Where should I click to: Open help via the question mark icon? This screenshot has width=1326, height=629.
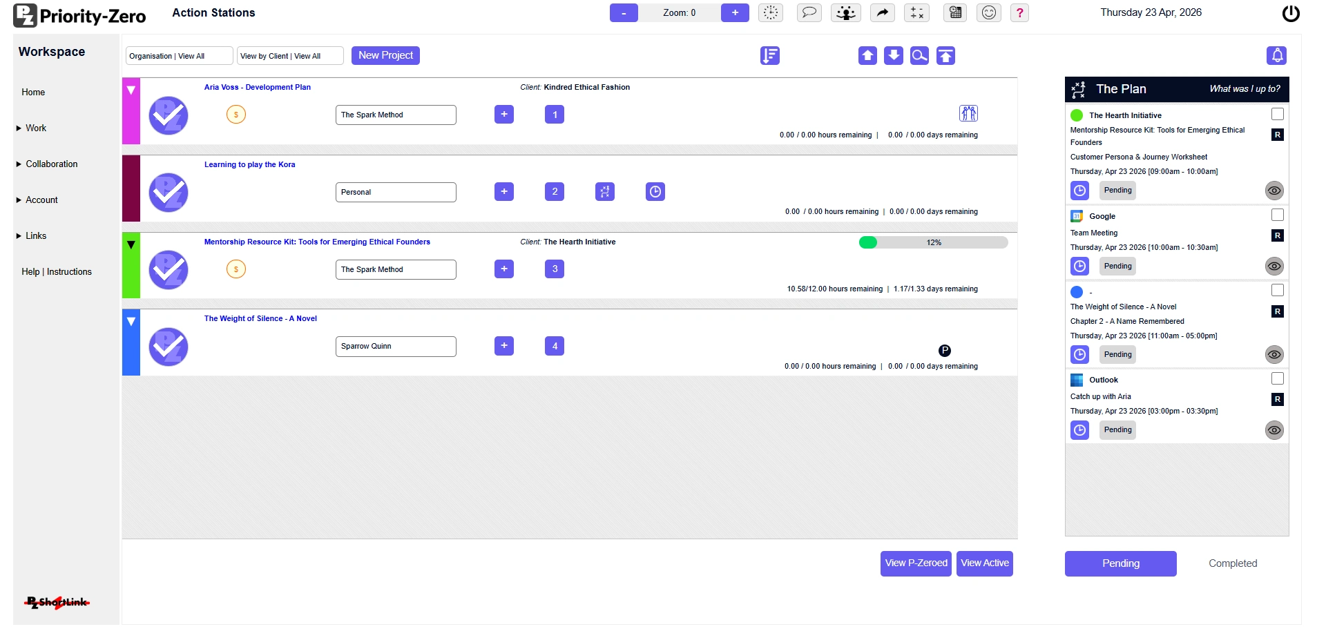pos(1020,12)
